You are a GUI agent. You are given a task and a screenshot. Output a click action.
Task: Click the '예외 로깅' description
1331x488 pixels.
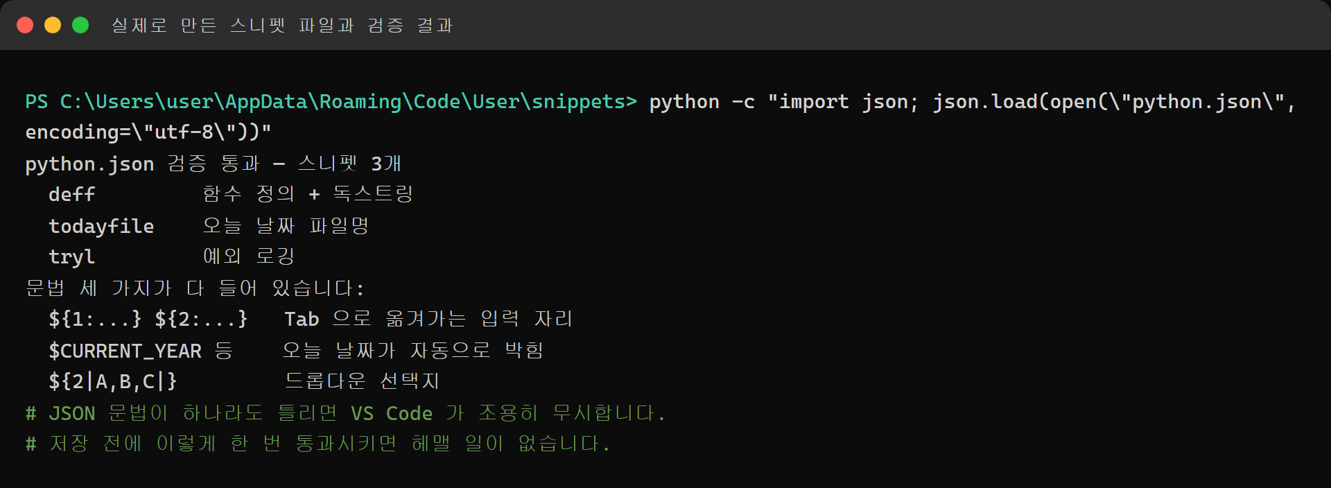coord(249,256)
